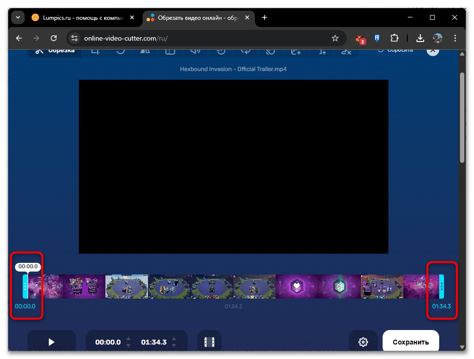Decrease the start time 00:00.0 with down arrow
This screenshot has height=359, width=474.
(x=129, y=345)
